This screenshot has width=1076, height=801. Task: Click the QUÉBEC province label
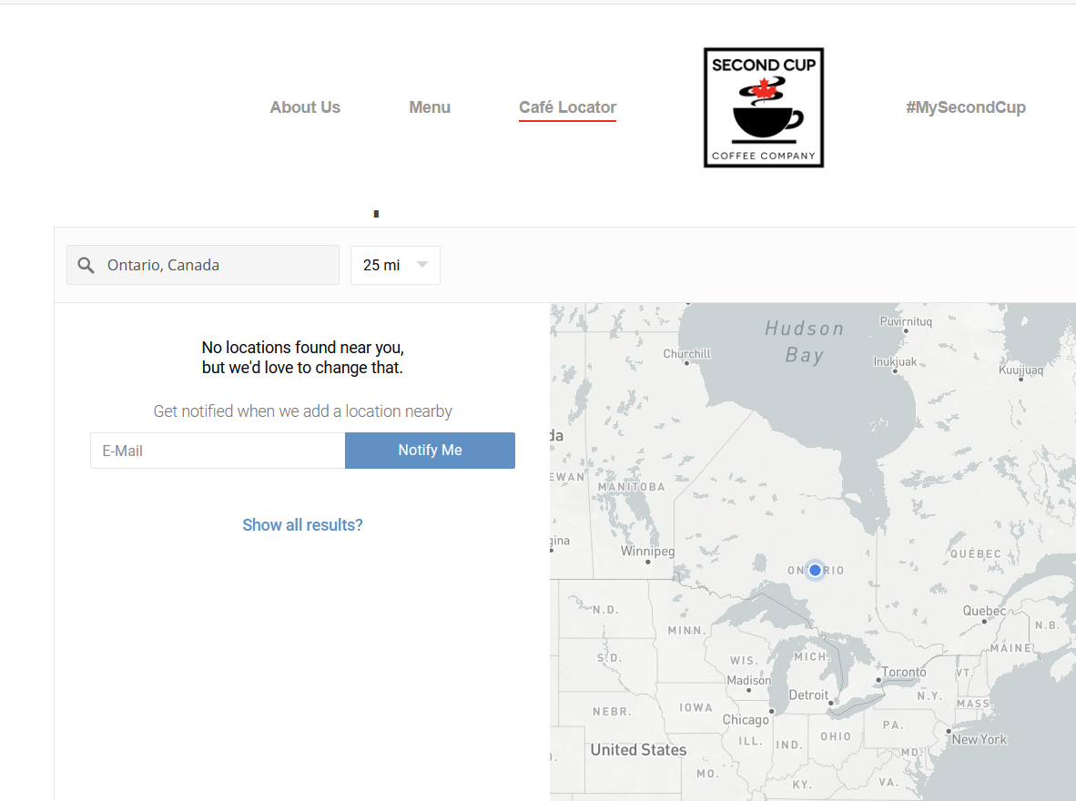coord(976,554)
